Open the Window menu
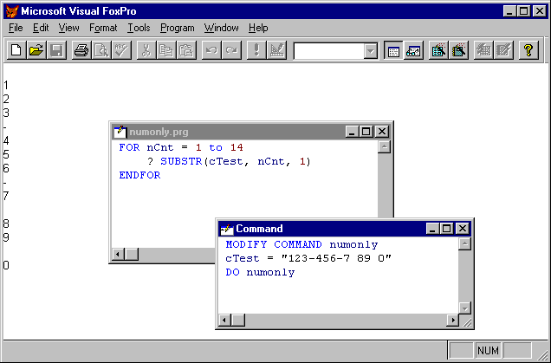 [x=222, y=28]
